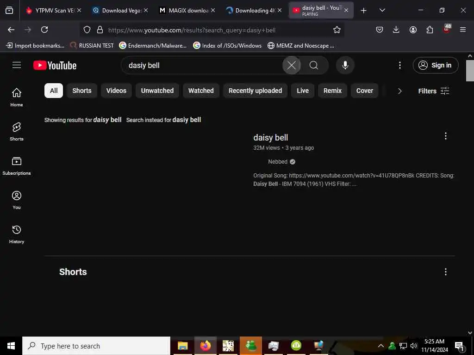Open History in the sidebar

(17, 234)
